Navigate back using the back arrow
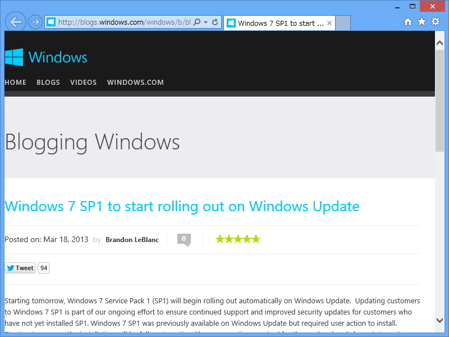This screenshot has height=337, width=449. pos(15,21)
